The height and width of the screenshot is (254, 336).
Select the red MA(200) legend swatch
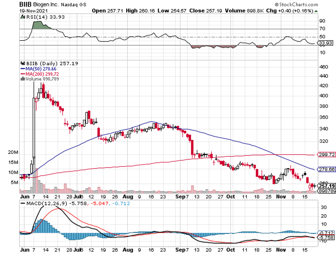[23, 74]
